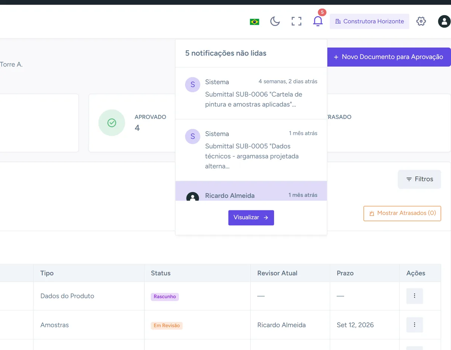The width and height of the screenshot is (451, 350).
Task: Open Sistema notification about SUB-0006
Action: [x=251, y=93]
